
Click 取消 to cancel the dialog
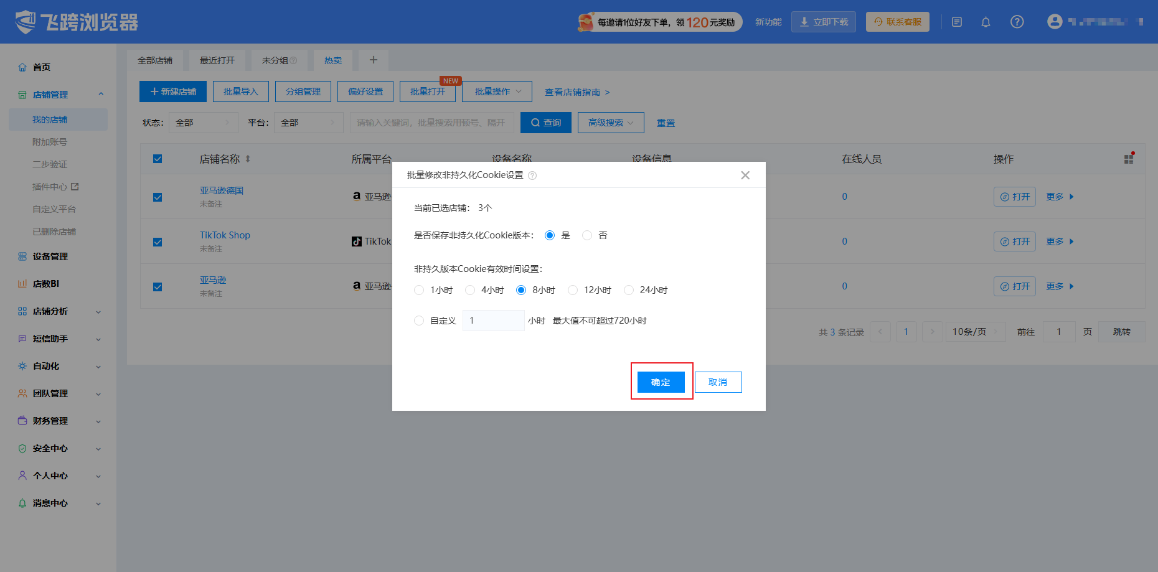click(718, 382)
